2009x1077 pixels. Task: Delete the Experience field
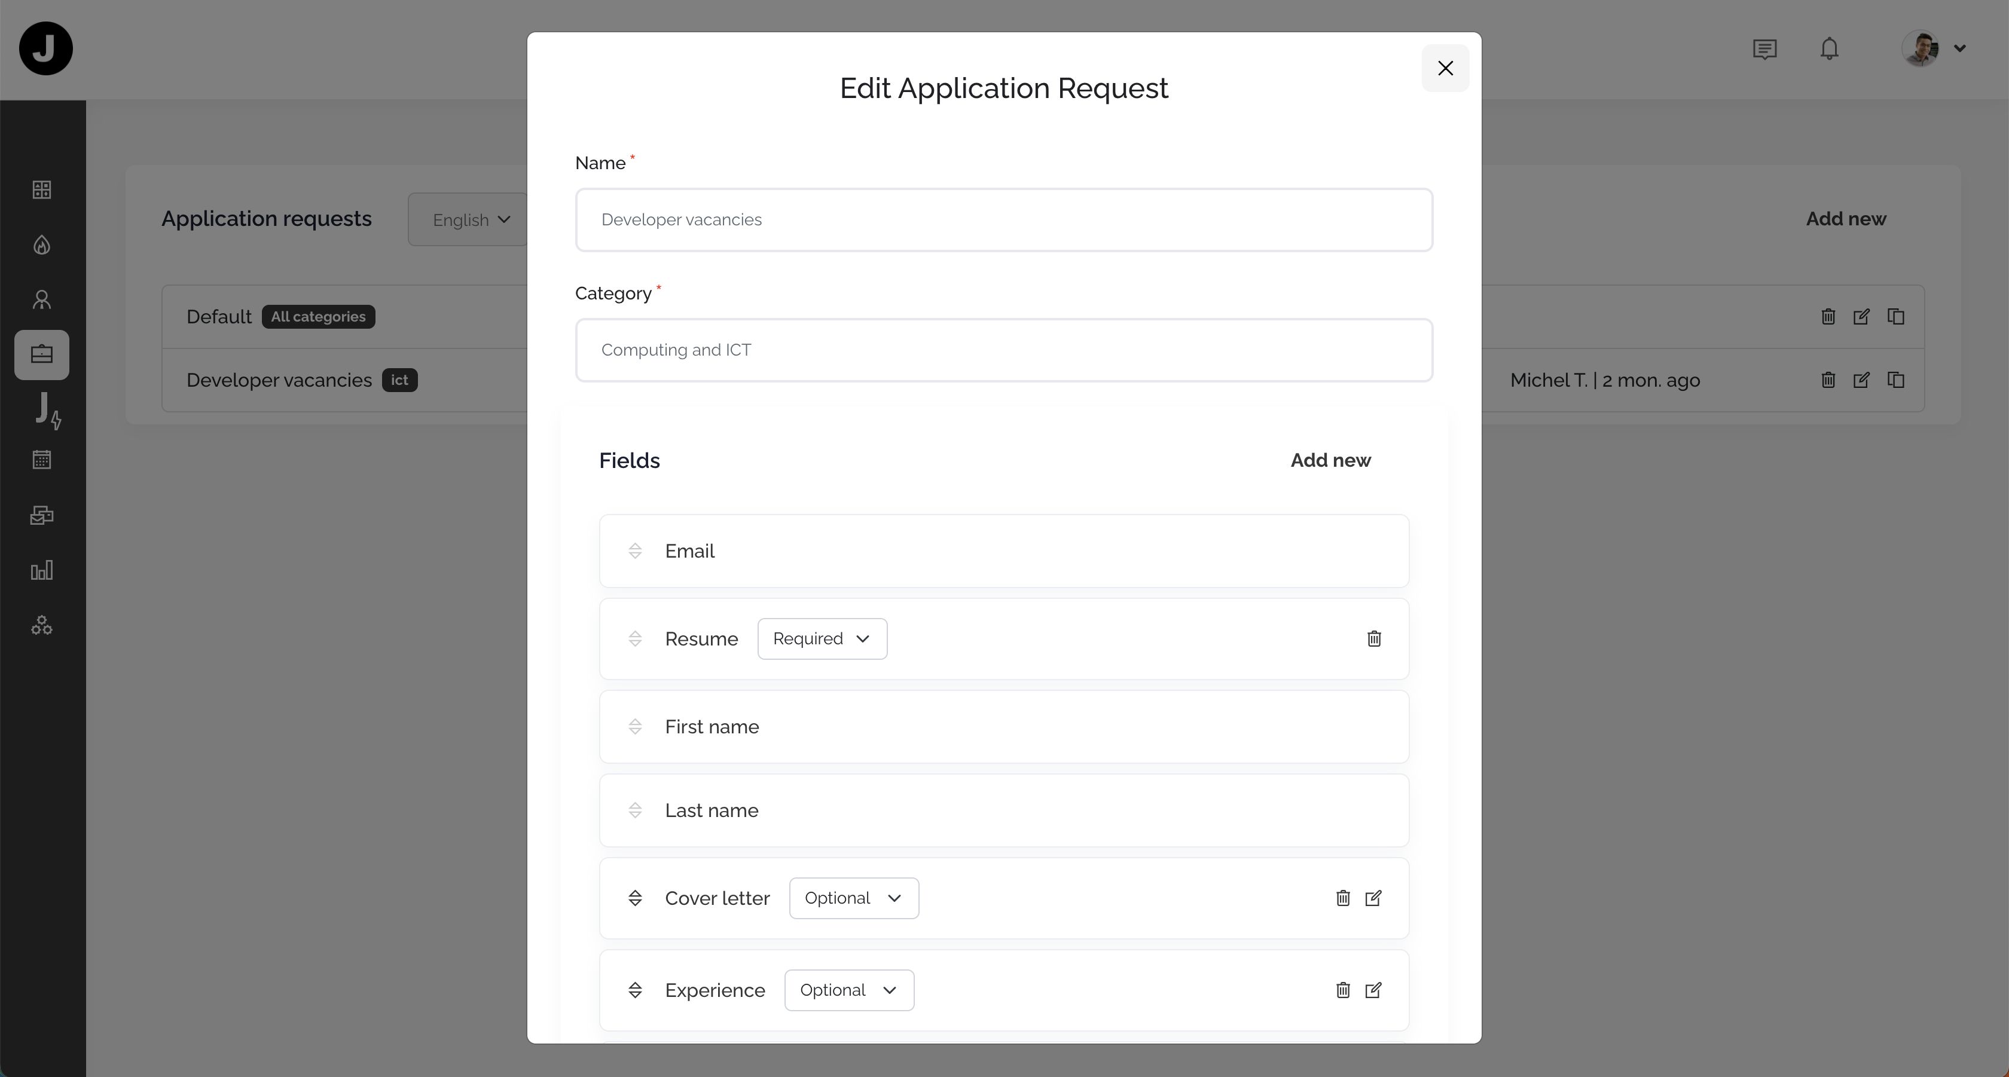[1342, 990]
